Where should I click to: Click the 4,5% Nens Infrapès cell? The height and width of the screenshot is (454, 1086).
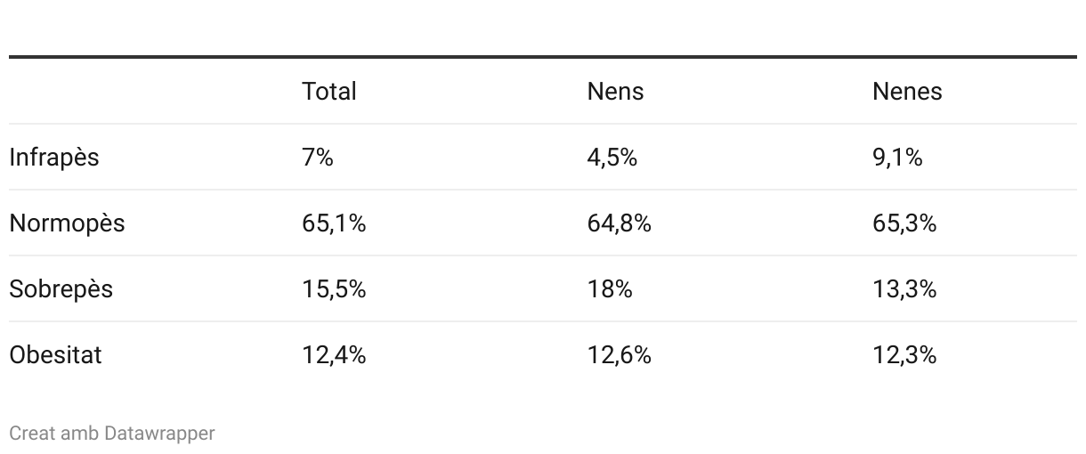point(612,158)
